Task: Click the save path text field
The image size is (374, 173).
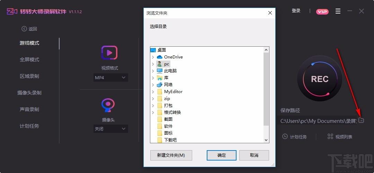Action: pyautogui.click(x=318, y=121)
